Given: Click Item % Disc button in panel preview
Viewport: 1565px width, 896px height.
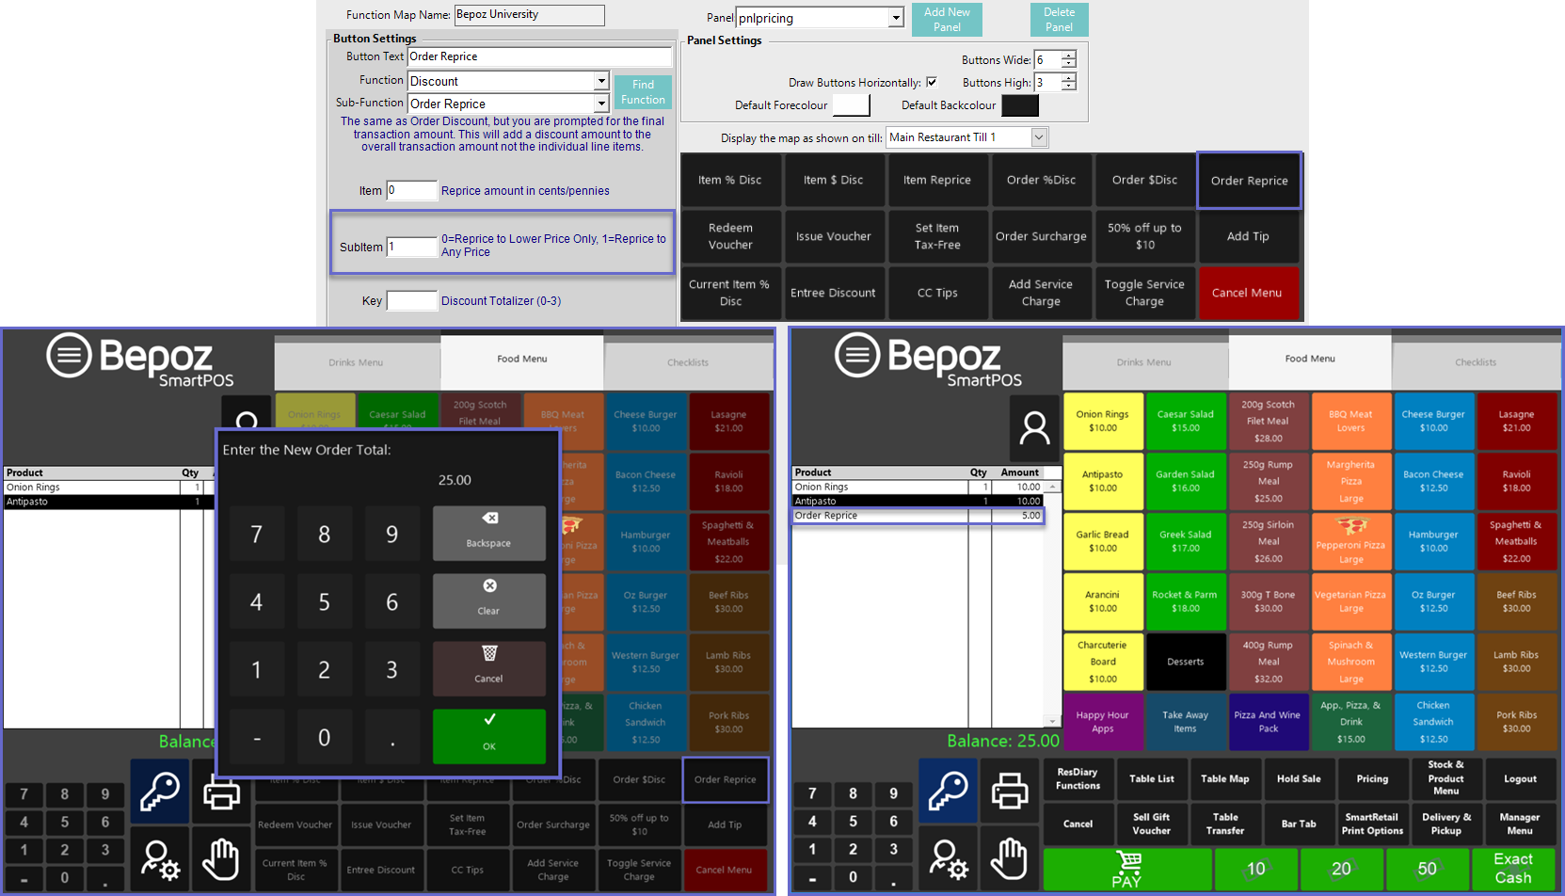Looking at the screenshot, I should tap(730, 180).
